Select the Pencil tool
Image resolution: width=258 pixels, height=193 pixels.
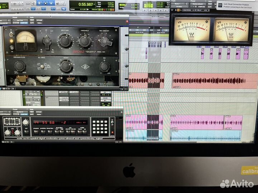(x=63, y=4)
